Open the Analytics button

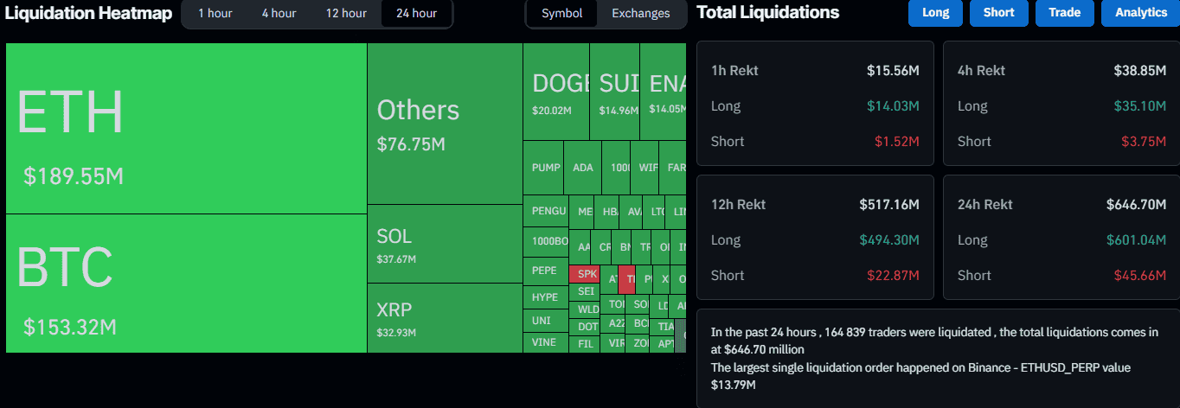coord(1140,13)
